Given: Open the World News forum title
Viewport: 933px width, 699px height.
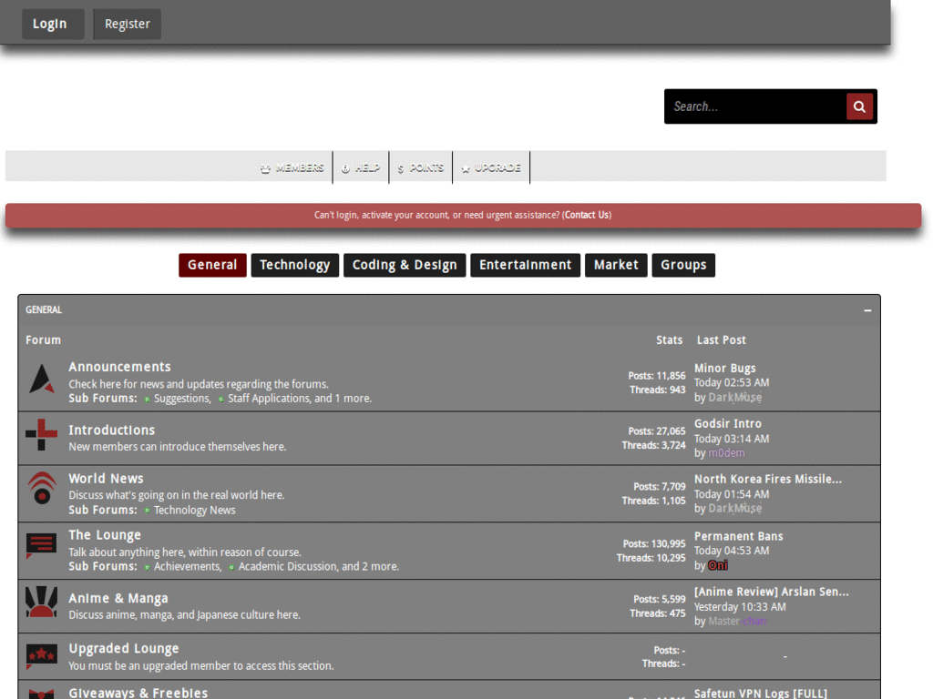Looking at the screenshot, I should point(106,479).
